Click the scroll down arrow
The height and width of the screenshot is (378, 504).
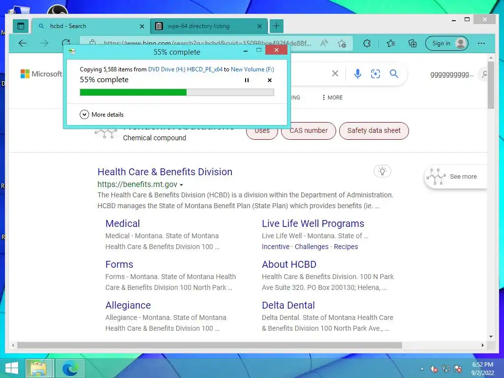491,337
